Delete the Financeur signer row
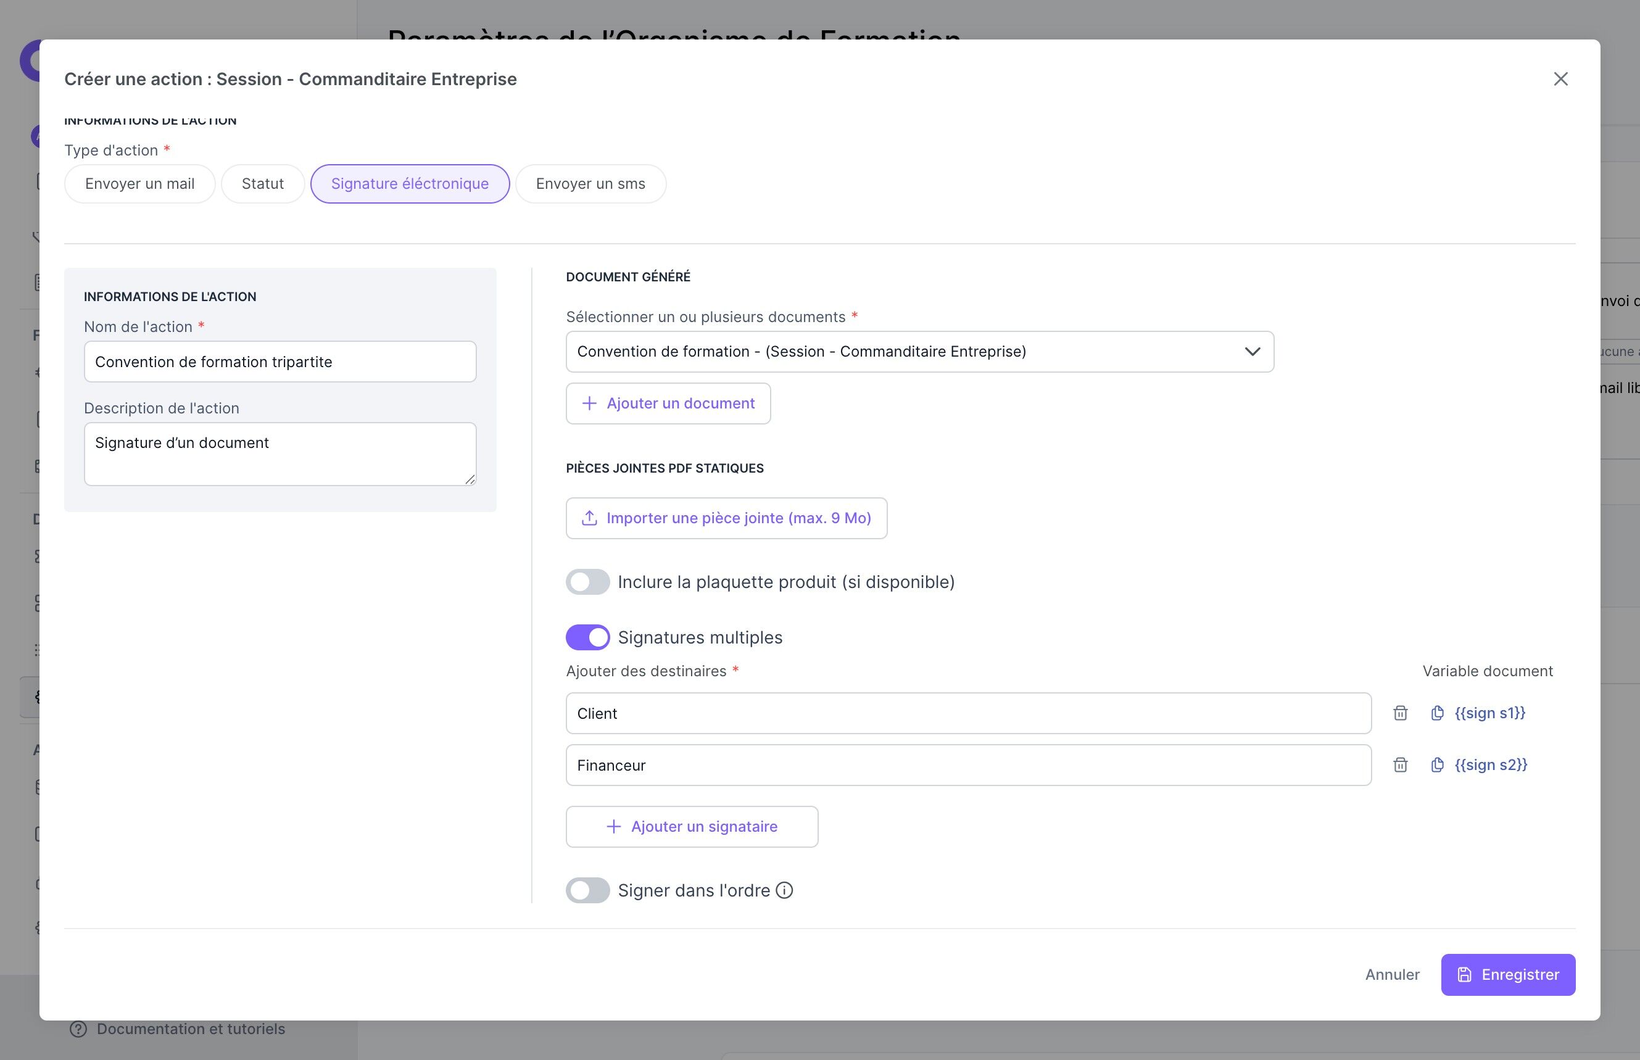Viewport: 1640px width, 1060px height. [1400, 764]
